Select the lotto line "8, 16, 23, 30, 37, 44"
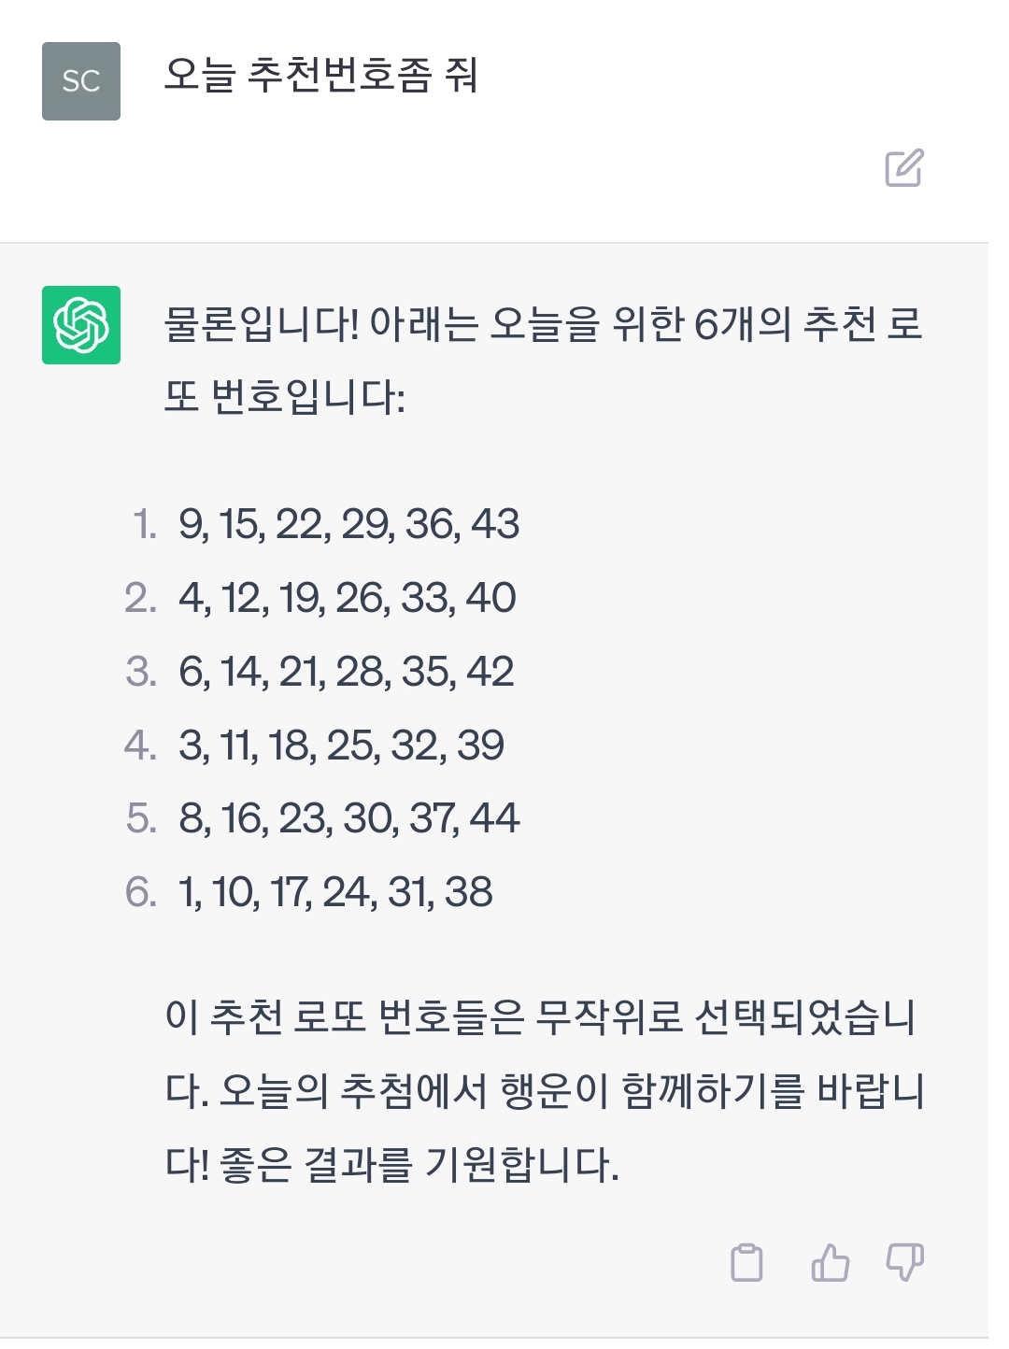The height and width of the screenshot is (1349, 1009). (348, 818)
